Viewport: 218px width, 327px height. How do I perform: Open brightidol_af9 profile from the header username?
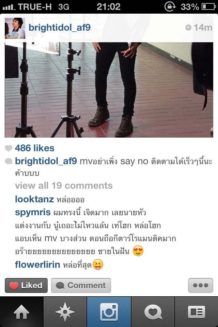pyautogui.click(x=60, y=27)
